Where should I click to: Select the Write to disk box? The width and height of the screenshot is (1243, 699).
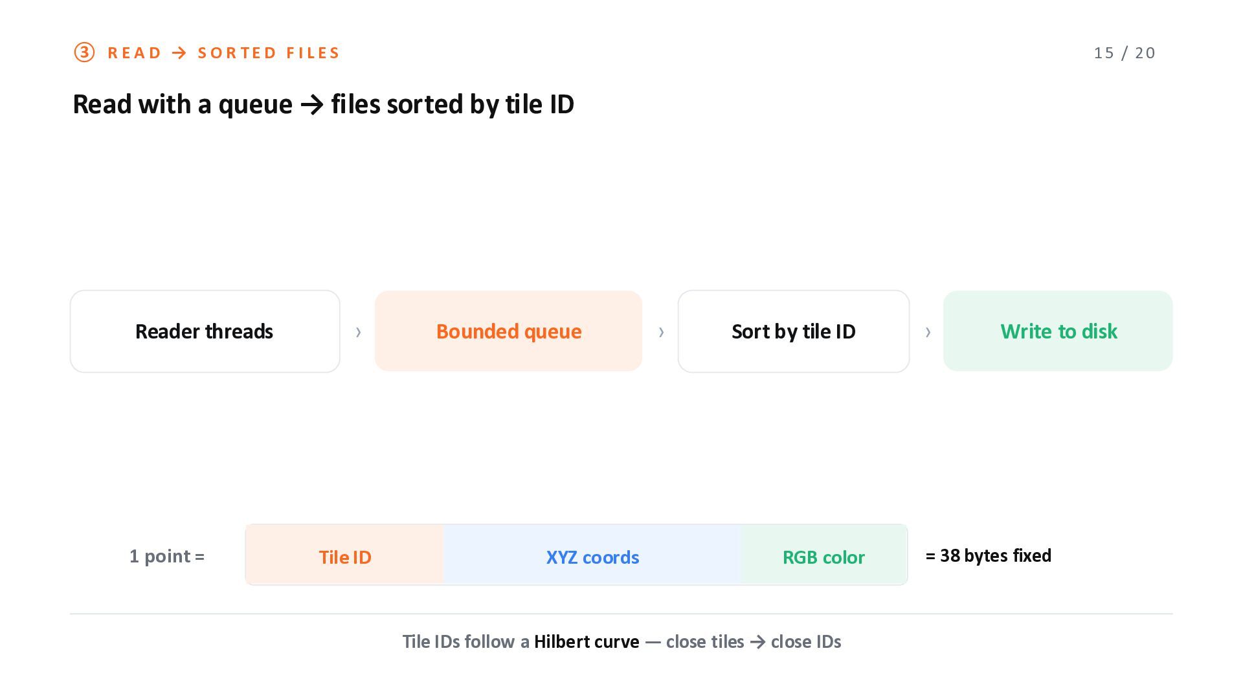point(1058,331)
